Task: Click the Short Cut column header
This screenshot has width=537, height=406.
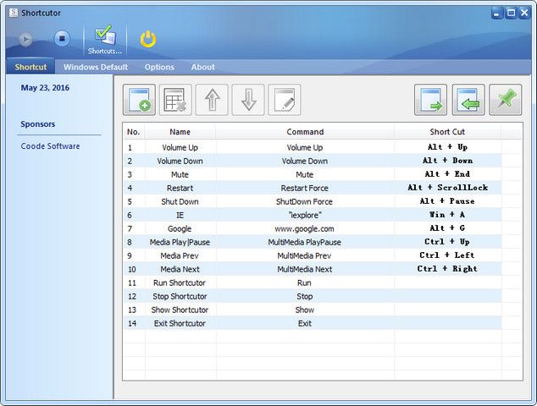Action: click(447, 132)
